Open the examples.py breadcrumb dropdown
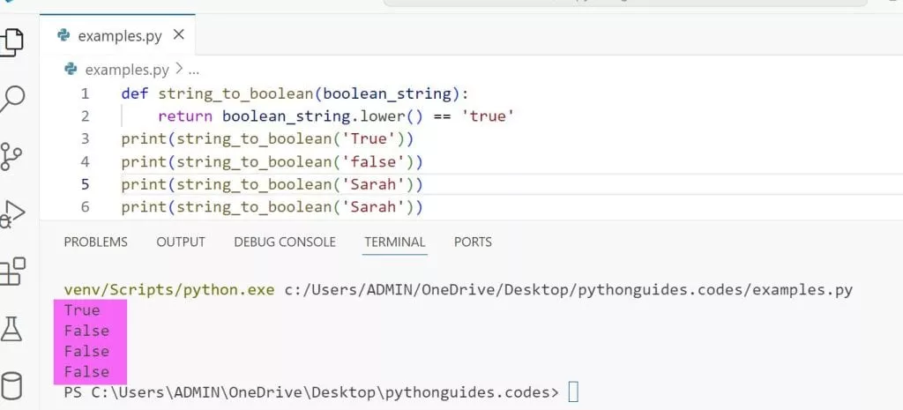The width and height of the screenshot is (903, 410). click(126, 69)
